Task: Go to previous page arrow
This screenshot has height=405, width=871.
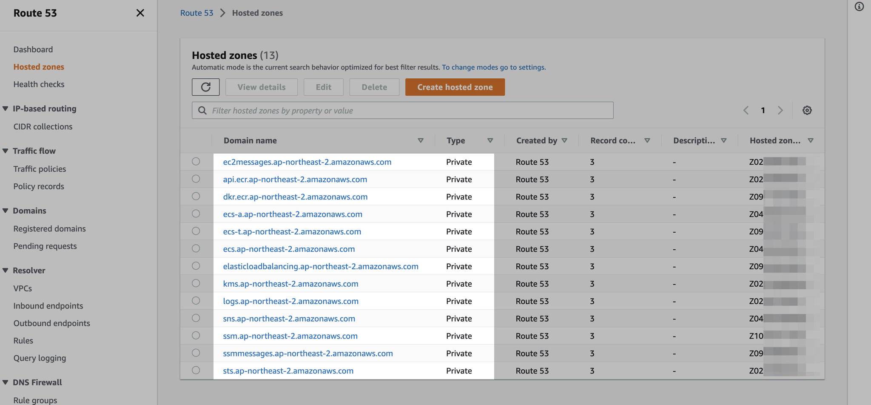Action: pos(746,111)
